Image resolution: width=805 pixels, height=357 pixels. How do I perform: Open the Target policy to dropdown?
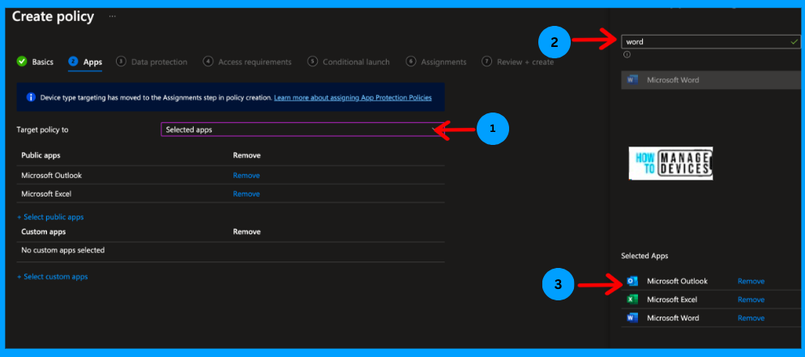[302, 130]
